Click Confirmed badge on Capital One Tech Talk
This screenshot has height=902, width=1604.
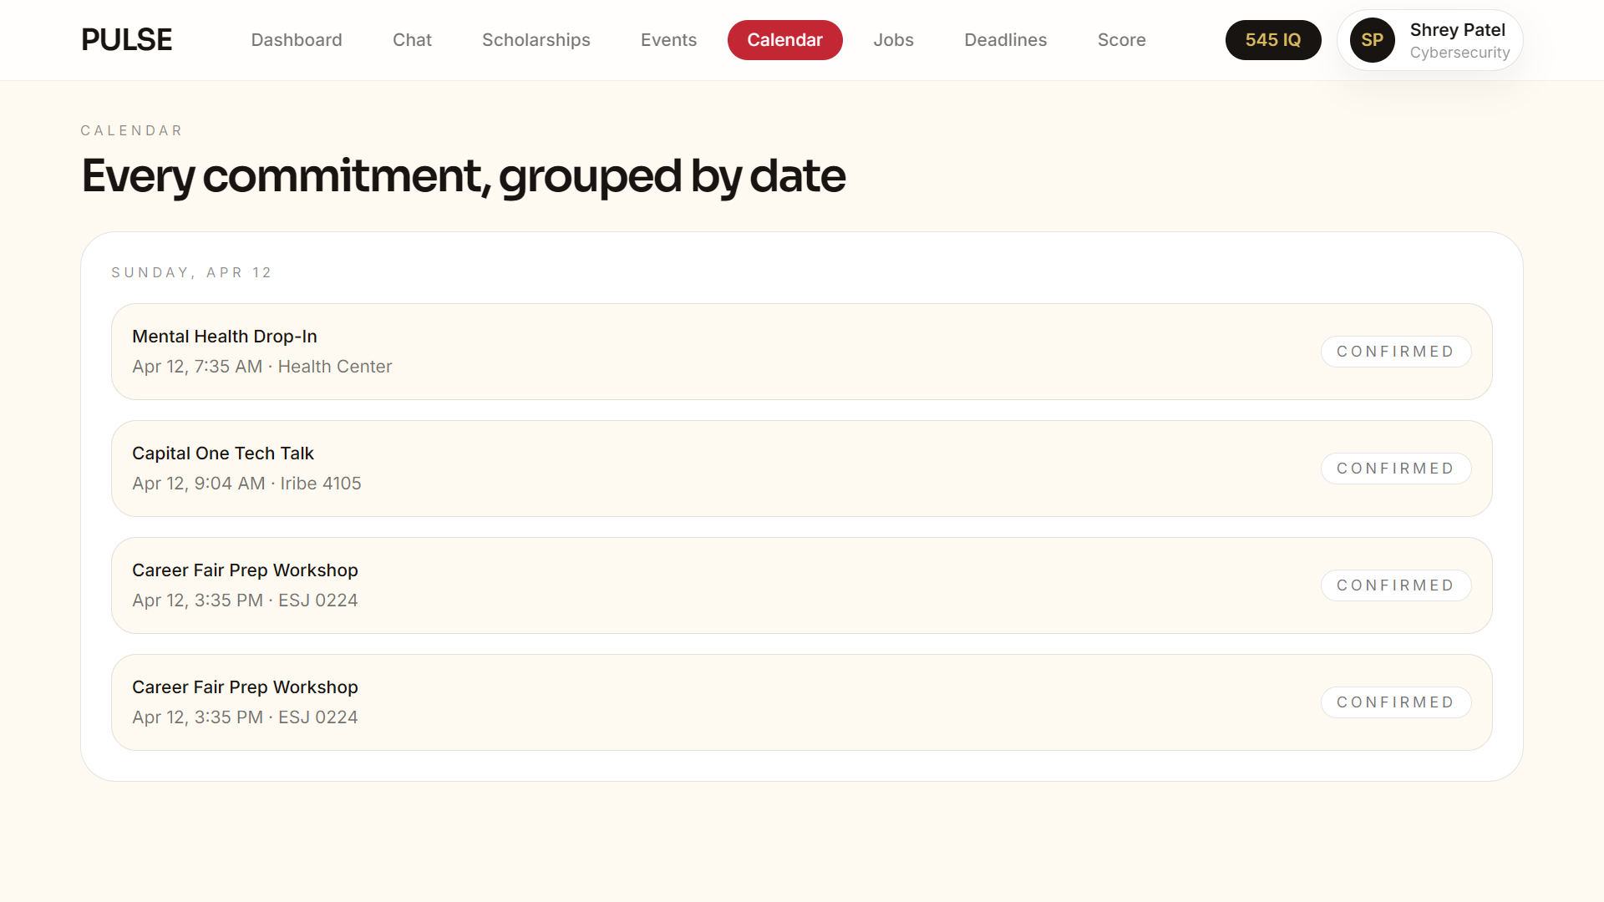point(1395,469)
